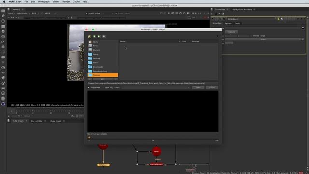
Task: Click the Execute button
Action: [231, 32]
